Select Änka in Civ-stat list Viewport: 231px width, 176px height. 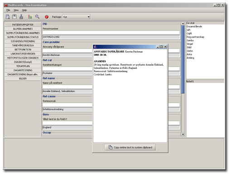pos(189,54)
